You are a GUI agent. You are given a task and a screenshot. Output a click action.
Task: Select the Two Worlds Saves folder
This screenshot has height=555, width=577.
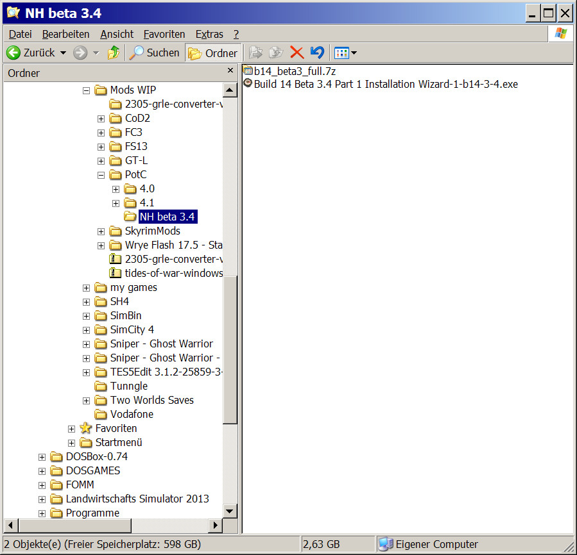click(x=152, y=401)
